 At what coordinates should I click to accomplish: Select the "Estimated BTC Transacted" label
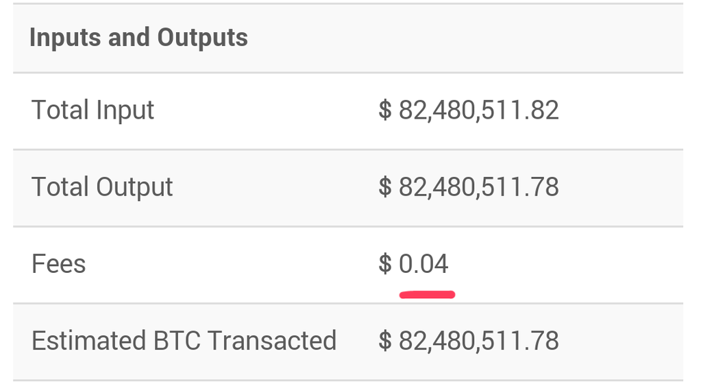tap(184, 341)
